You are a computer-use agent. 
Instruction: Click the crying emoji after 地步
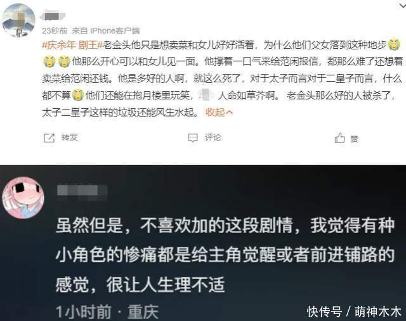click(394, 45)
